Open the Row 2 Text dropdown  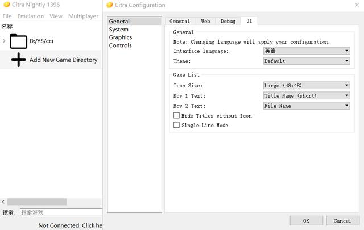[307, 106]
